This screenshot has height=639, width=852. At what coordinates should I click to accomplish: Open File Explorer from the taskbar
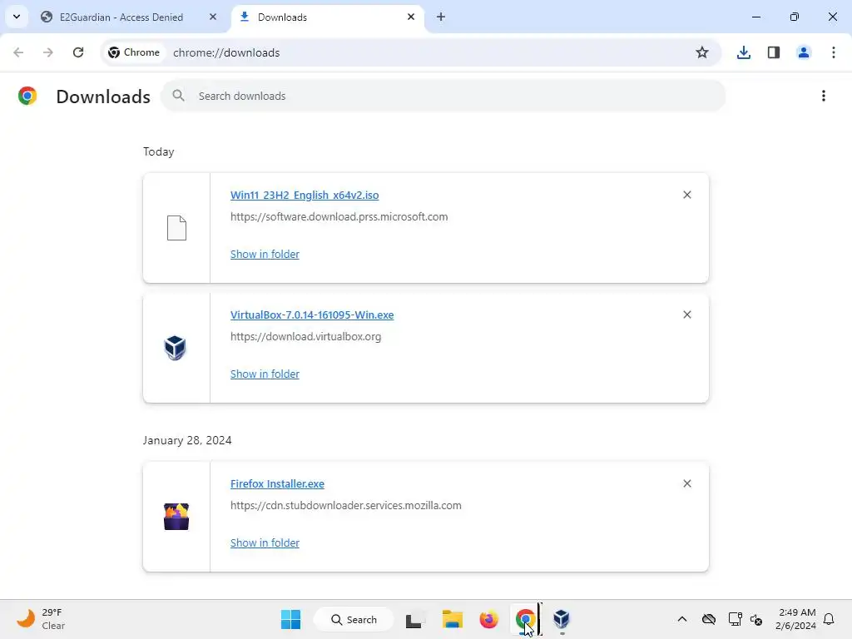click(452, 619)
